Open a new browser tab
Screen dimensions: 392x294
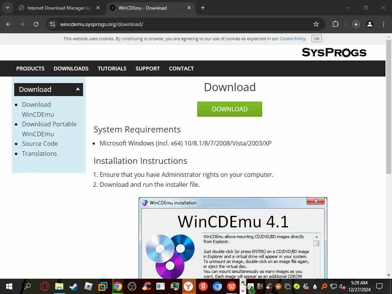click(x=203, y=8)
